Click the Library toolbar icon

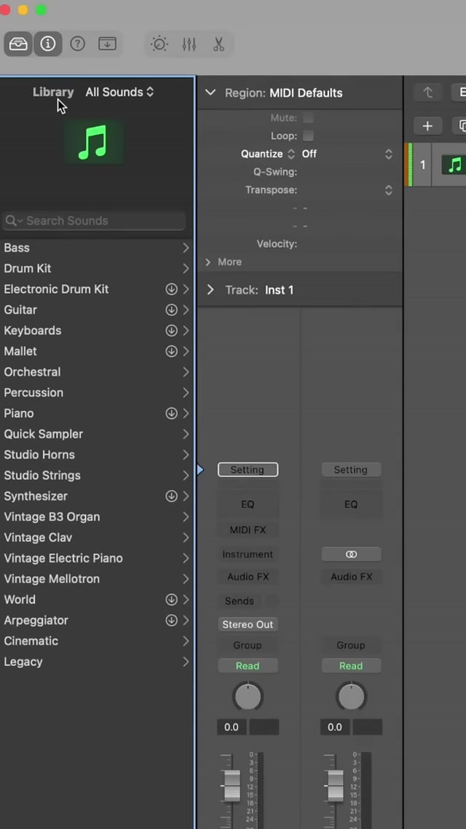point(18,44)
